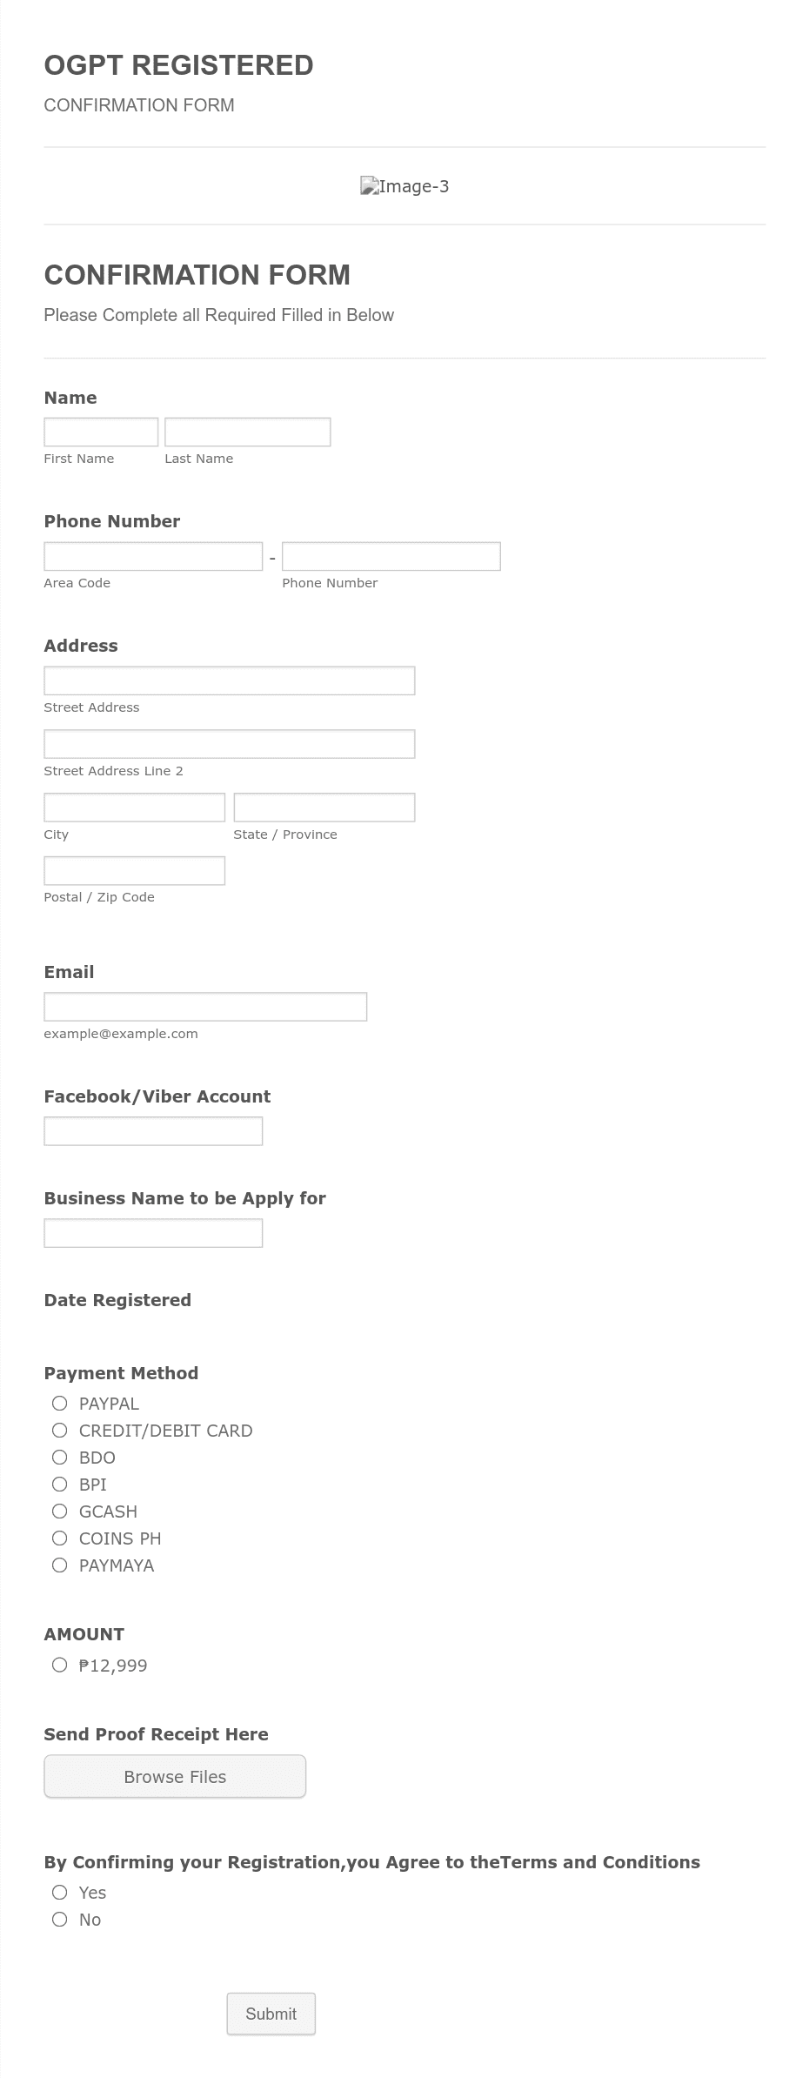Click the Email input field
This screenshot has height=2078, width=809.
point(204,1006)
